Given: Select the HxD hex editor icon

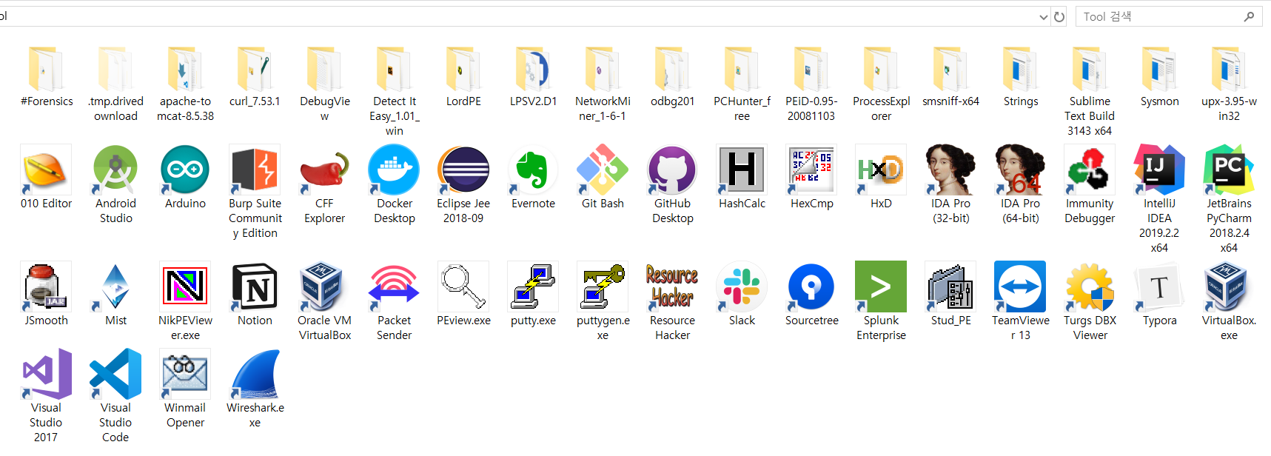Looking at the screenshot, I should coord(881,170).
